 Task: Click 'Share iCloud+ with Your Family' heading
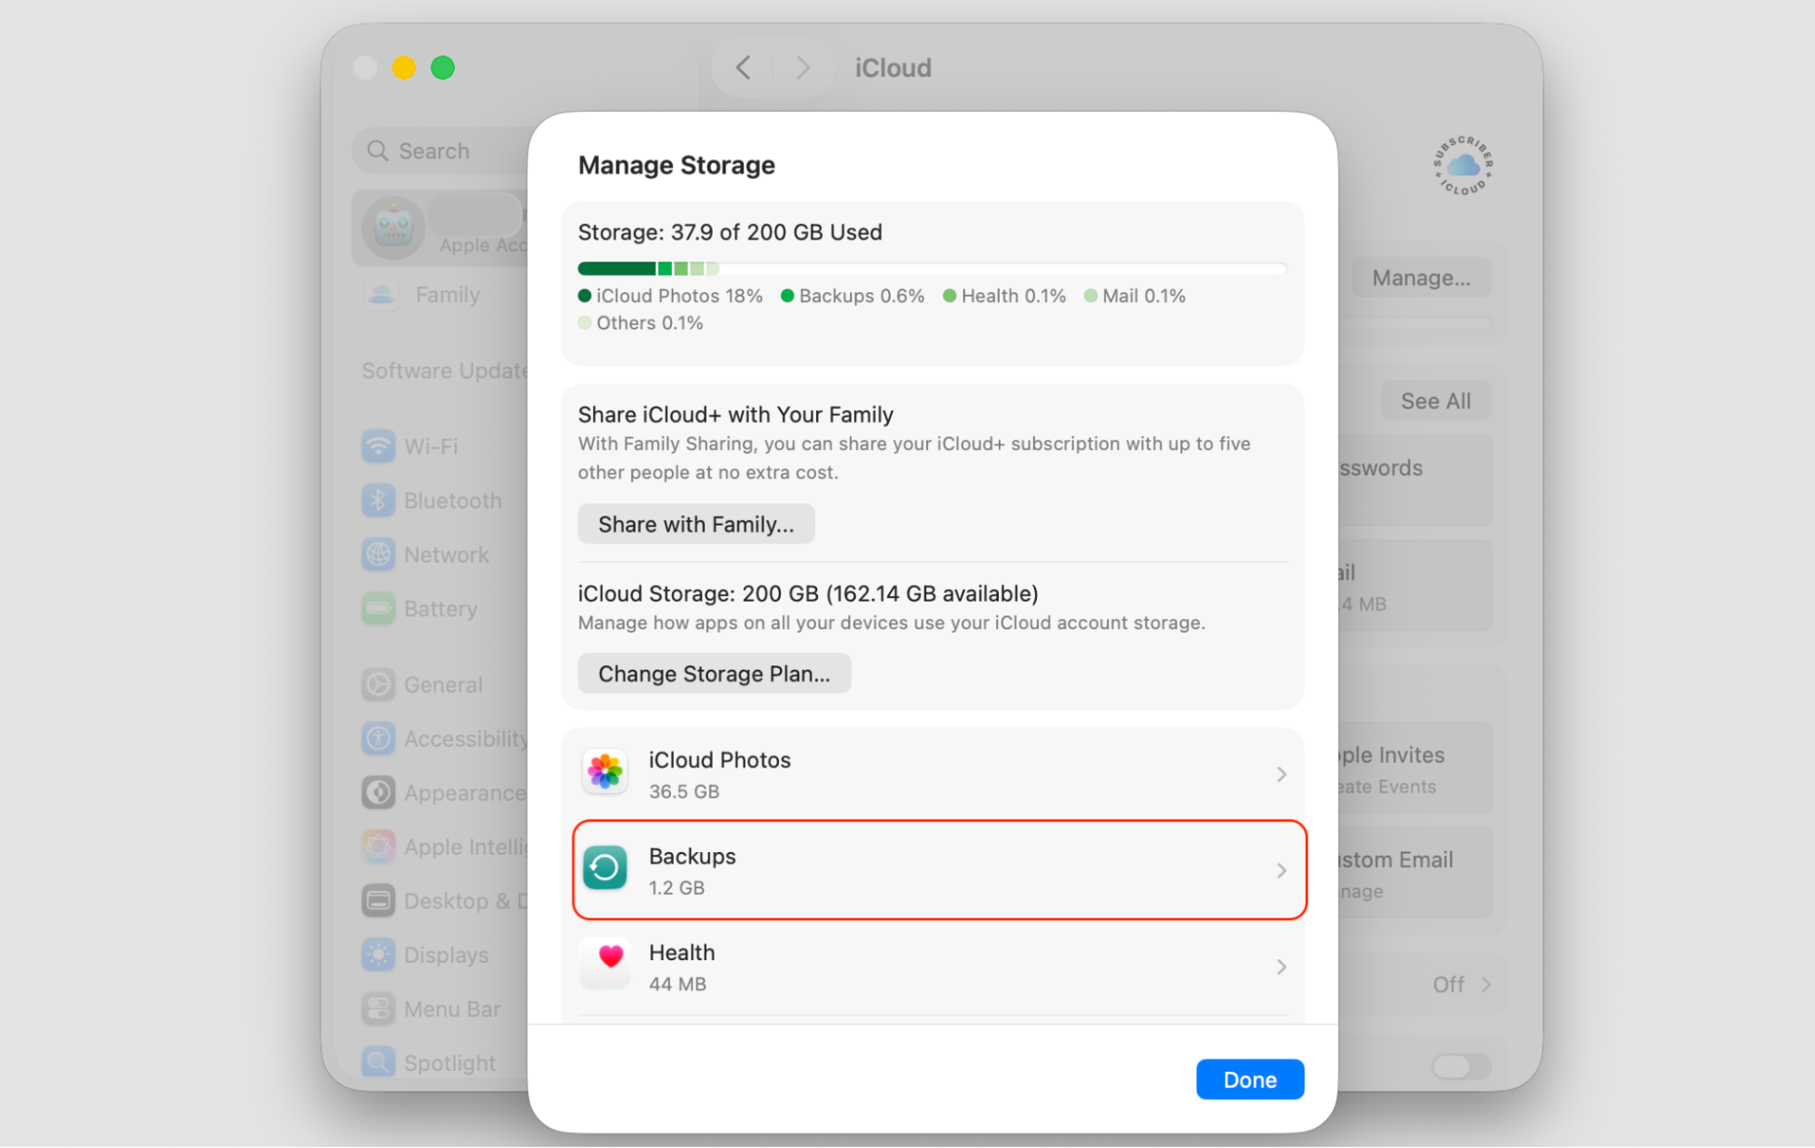[735, 415]
